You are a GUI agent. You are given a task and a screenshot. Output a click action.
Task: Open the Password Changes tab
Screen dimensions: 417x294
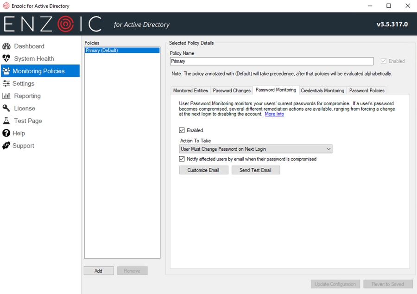(232, 90)
